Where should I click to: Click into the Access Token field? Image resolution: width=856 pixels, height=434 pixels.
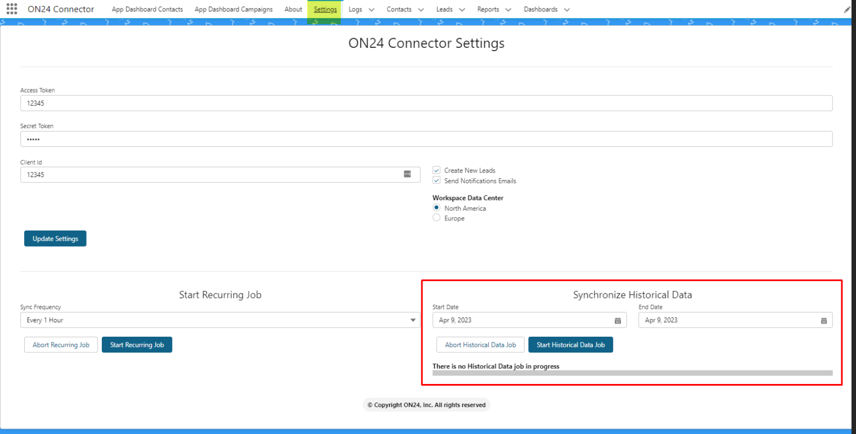(x=426, y=103)
